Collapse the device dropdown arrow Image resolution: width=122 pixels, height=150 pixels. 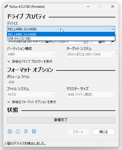tap(113, 29)
